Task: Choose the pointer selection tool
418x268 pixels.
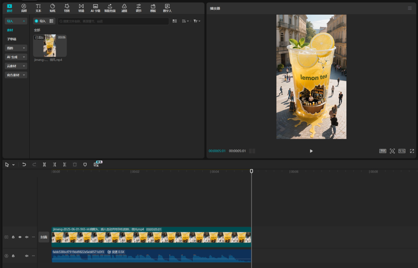Action: tap(7, 165)
